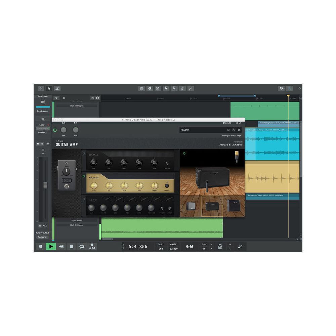This screenshot has height=336, width=336.
Task: Click the channel volume fader handle
Action: pyautogui.click(x=45, y=185)
